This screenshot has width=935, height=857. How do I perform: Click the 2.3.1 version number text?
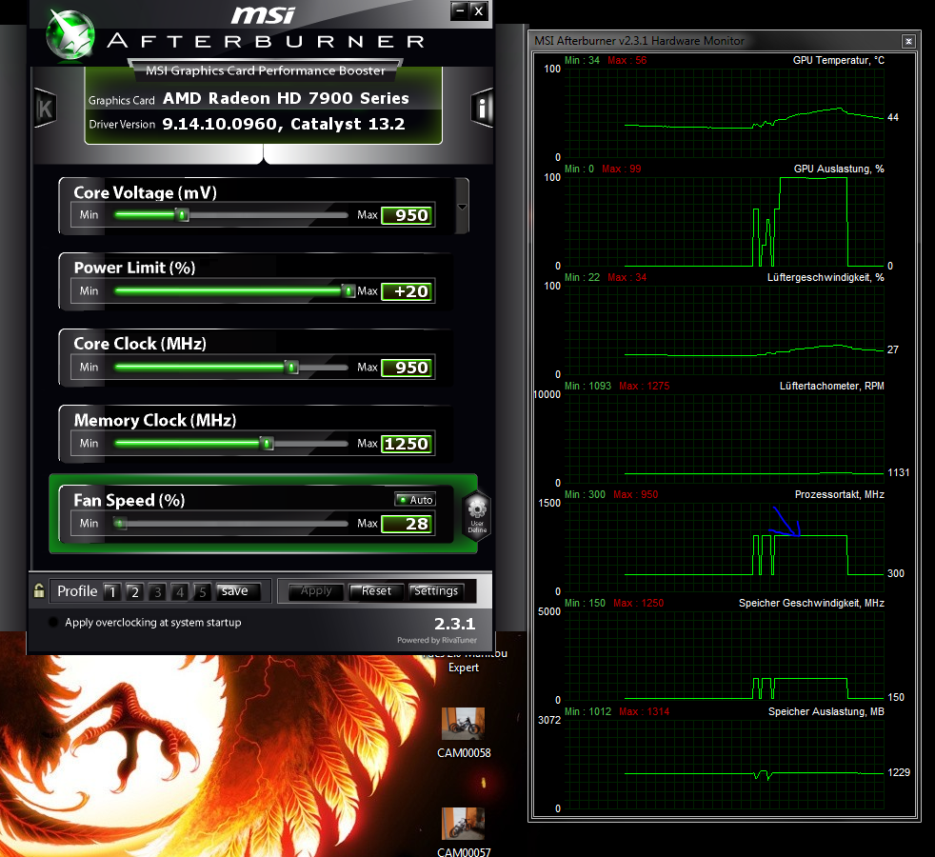click(x=454, y=624)
